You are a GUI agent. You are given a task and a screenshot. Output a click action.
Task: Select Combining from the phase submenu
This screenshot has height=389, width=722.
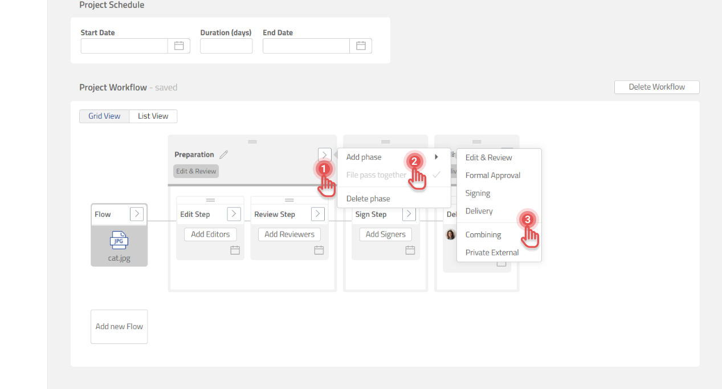pos(483,234)
